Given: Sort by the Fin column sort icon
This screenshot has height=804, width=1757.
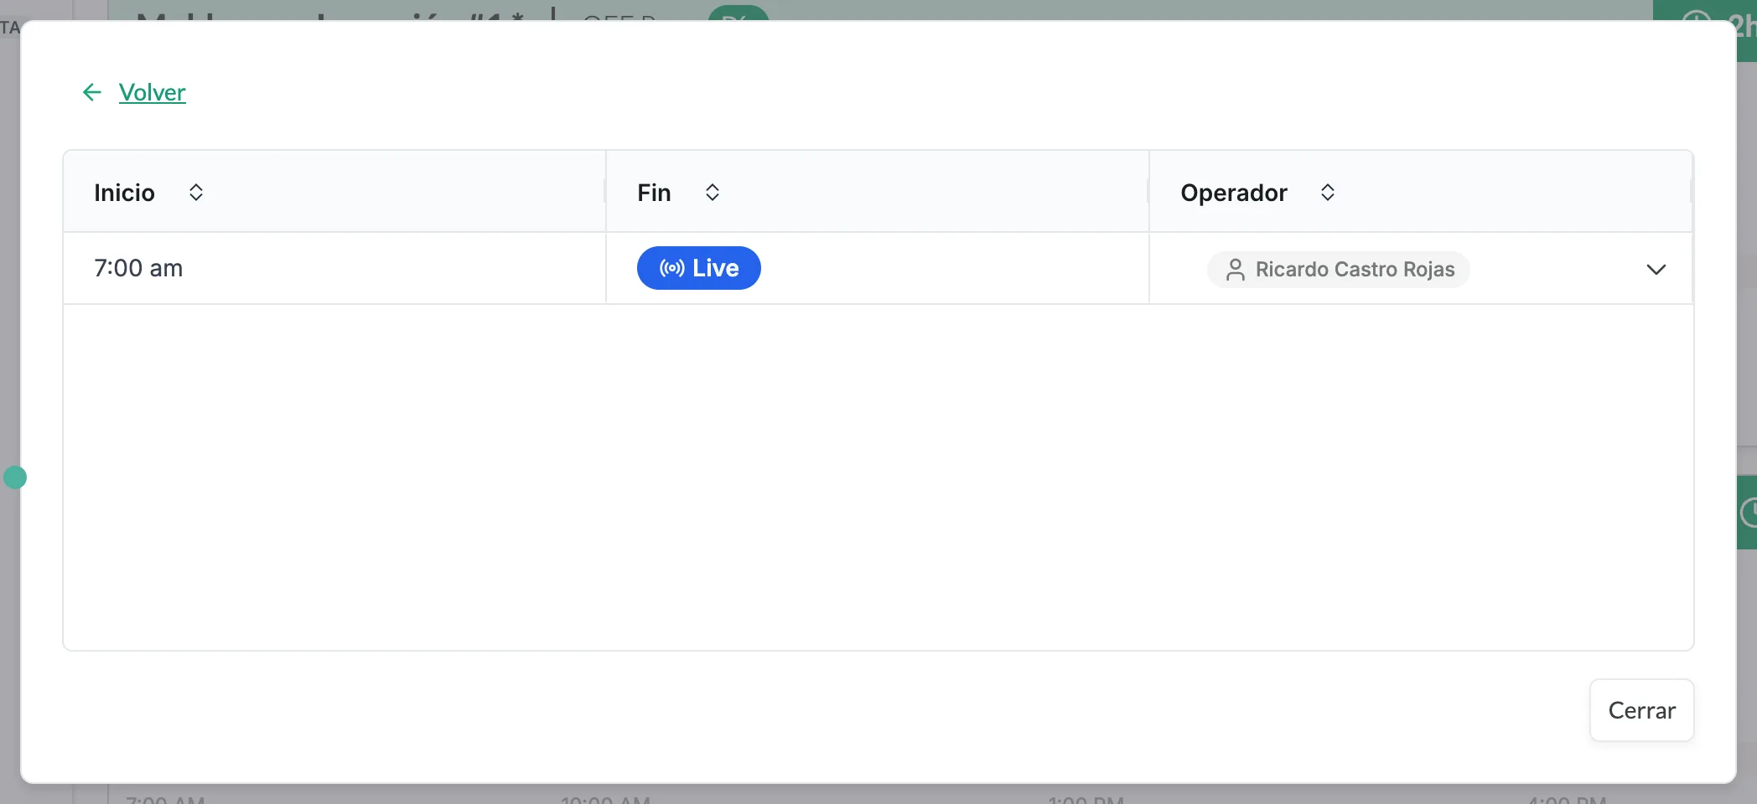Looking at the screenshot, I should point(713,193).
